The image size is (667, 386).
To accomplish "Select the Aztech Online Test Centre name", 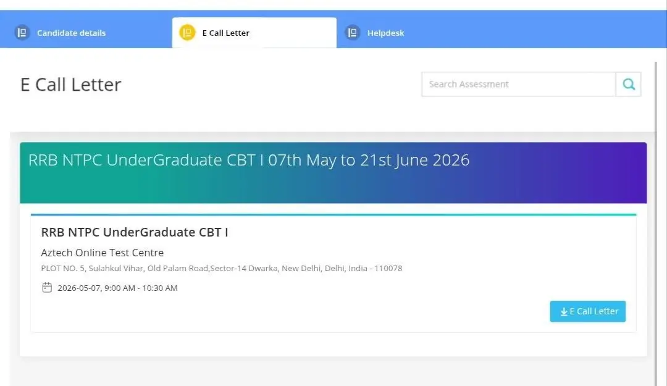I will (x=102, y=253).
